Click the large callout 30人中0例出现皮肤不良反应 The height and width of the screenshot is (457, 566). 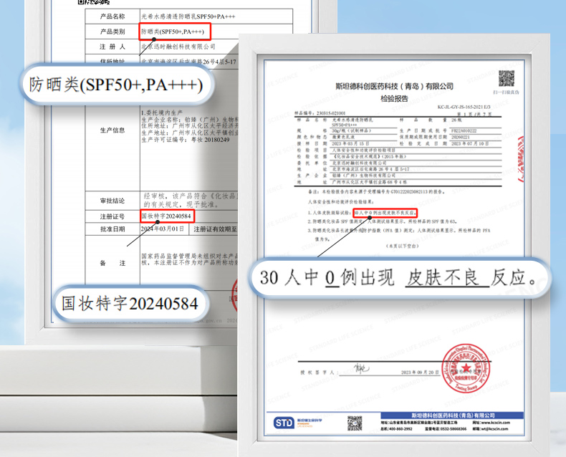coord(398,278)
